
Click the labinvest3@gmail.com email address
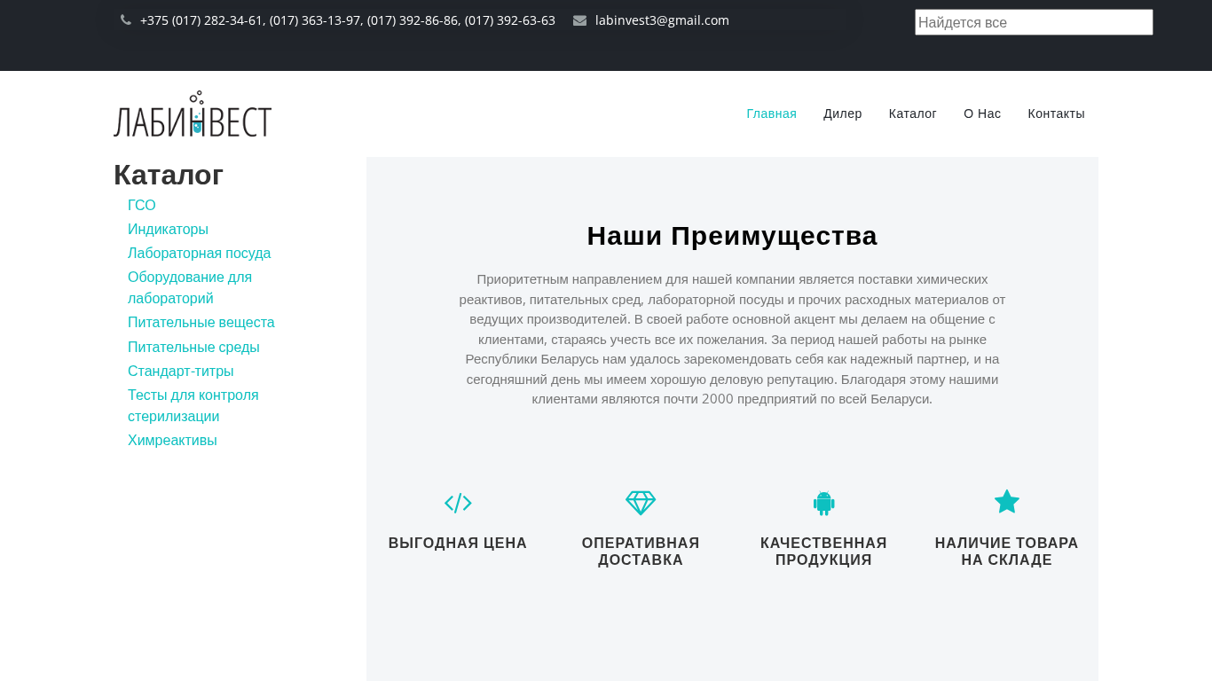(662, 20)
